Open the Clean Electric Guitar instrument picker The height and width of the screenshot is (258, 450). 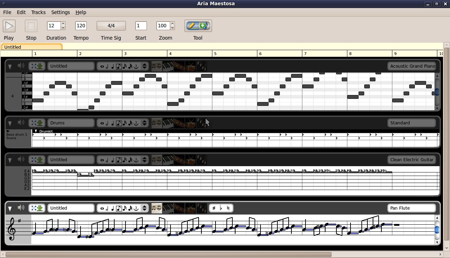point(412,159)
